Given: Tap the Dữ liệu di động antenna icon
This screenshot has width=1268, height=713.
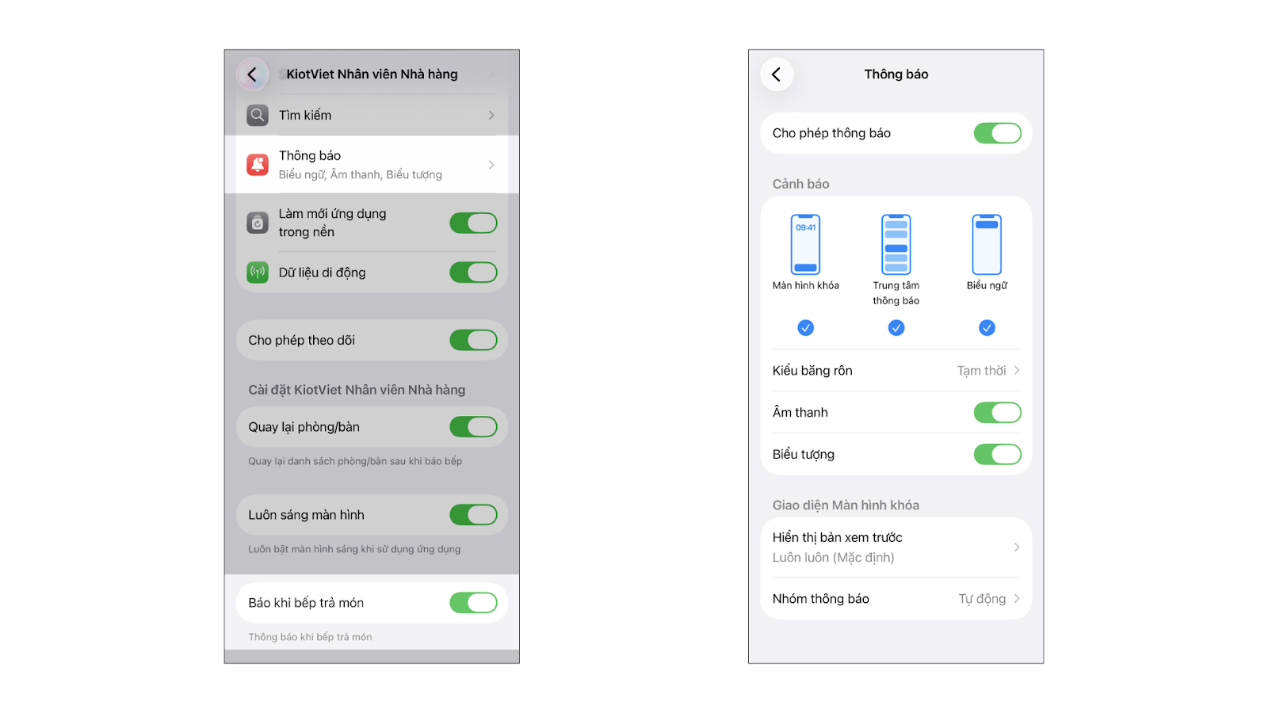Looking at the screenshot, I should [258, 273].
